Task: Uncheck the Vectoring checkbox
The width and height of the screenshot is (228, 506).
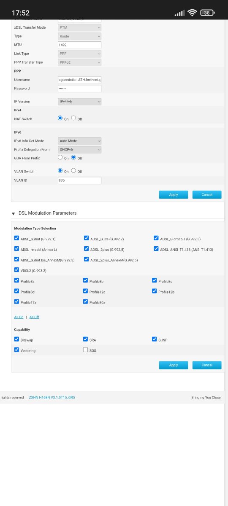Action: (x=17, y=350)
